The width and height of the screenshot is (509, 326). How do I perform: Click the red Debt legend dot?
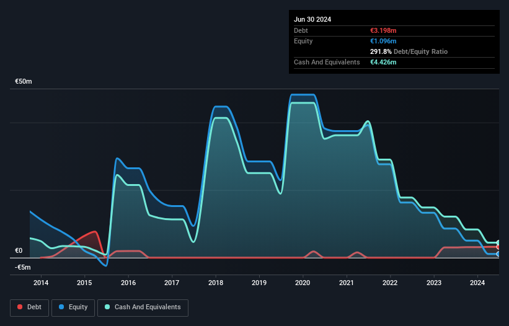(x=20, y=307)
